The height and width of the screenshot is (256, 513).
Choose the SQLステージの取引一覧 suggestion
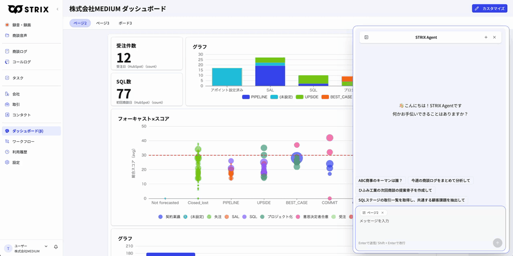411,200
